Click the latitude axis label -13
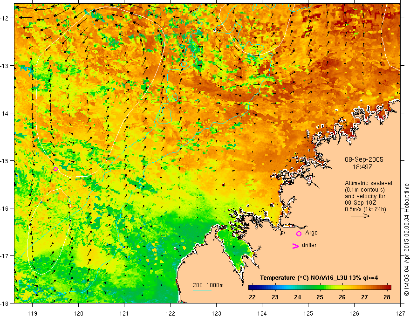The image size is (410, 317). coord(5,66)
